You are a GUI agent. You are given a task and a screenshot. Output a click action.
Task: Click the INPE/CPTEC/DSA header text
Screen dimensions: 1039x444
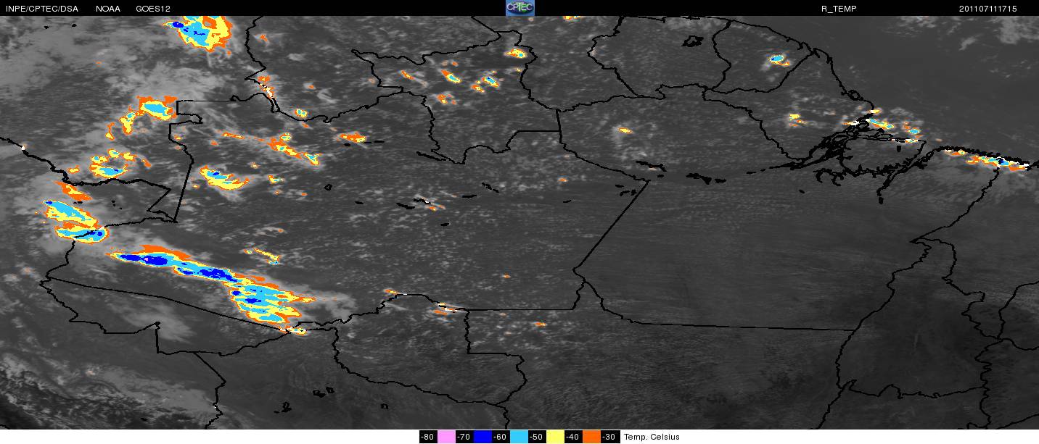point(42,9)
